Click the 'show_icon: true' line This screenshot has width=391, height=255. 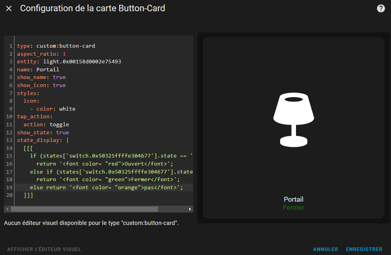click(x=41, y=85)
